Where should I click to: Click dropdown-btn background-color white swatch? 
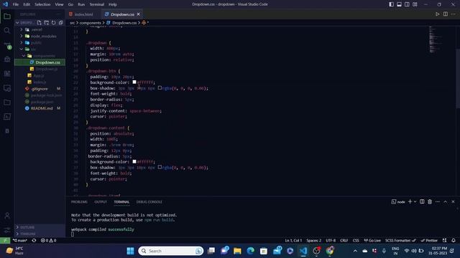[x=134, y=82]
